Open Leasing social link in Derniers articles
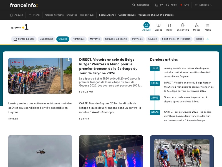Image resolution: width=222 pixels, height=167 pixels. 187,72
